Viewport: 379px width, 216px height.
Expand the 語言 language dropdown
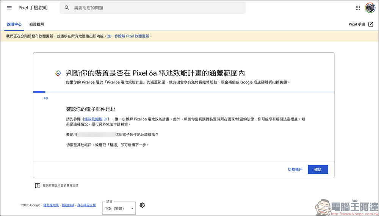[119, 208]
